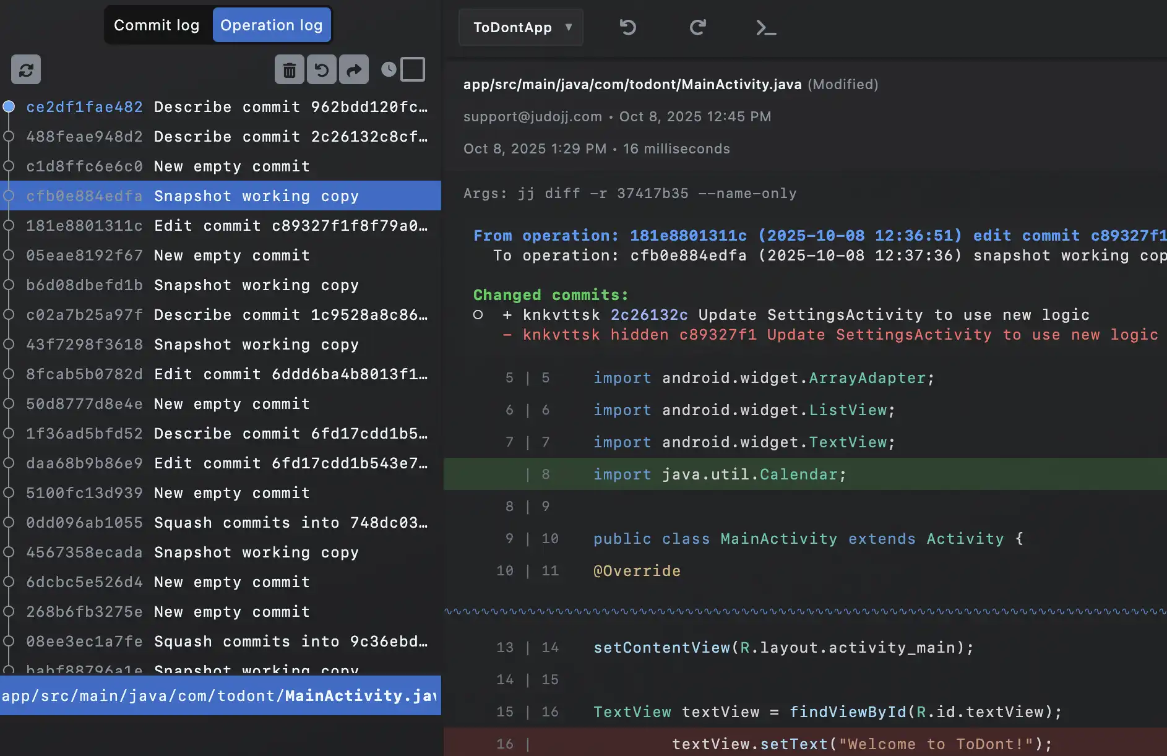Click the undo icon in top toolbar
This screenshot has height=756, width=1167.
(x=627, y=27)
